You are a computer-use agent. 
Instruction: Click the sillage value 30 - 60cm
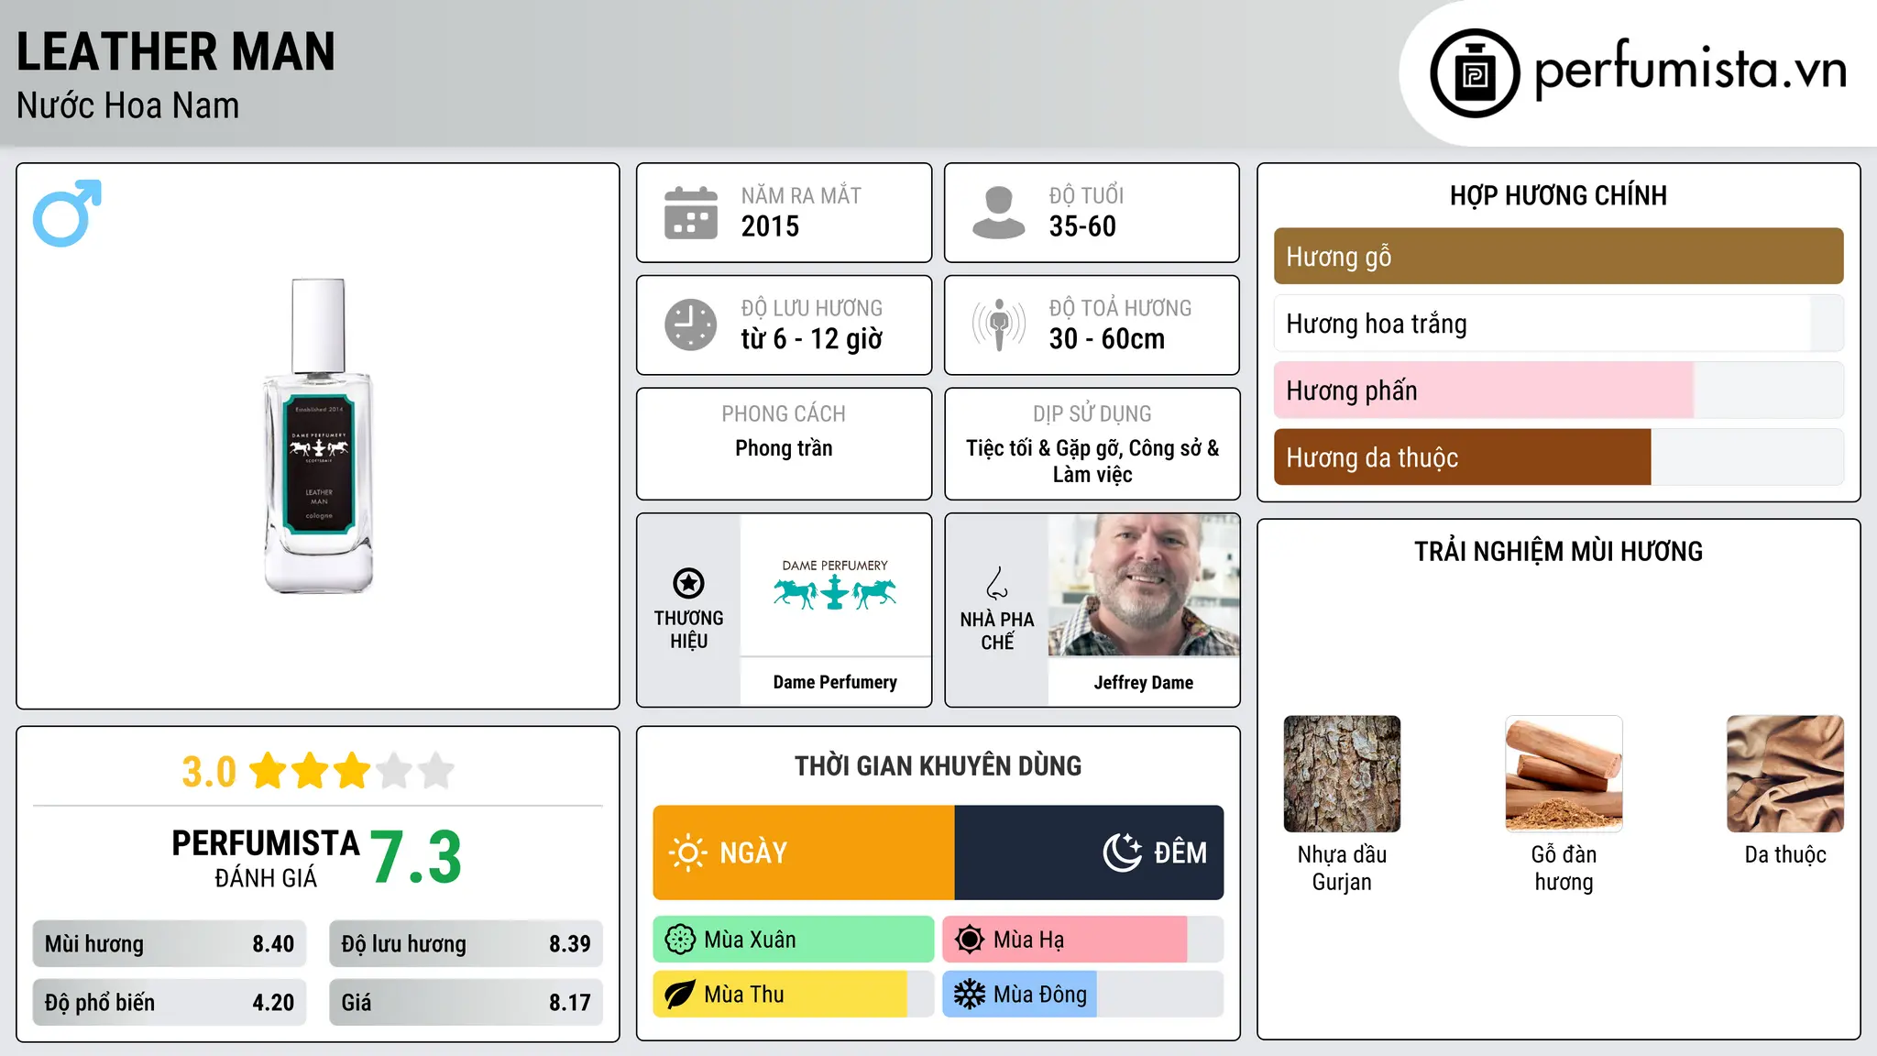1107,339
